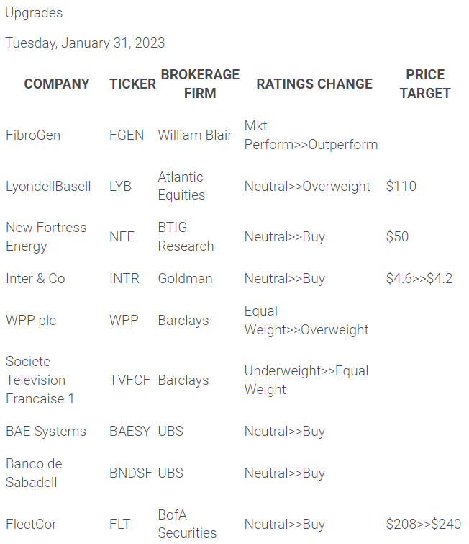
Task: Select the LYB ticker cell
Action: pyautogui.click(x=120, y=186)
